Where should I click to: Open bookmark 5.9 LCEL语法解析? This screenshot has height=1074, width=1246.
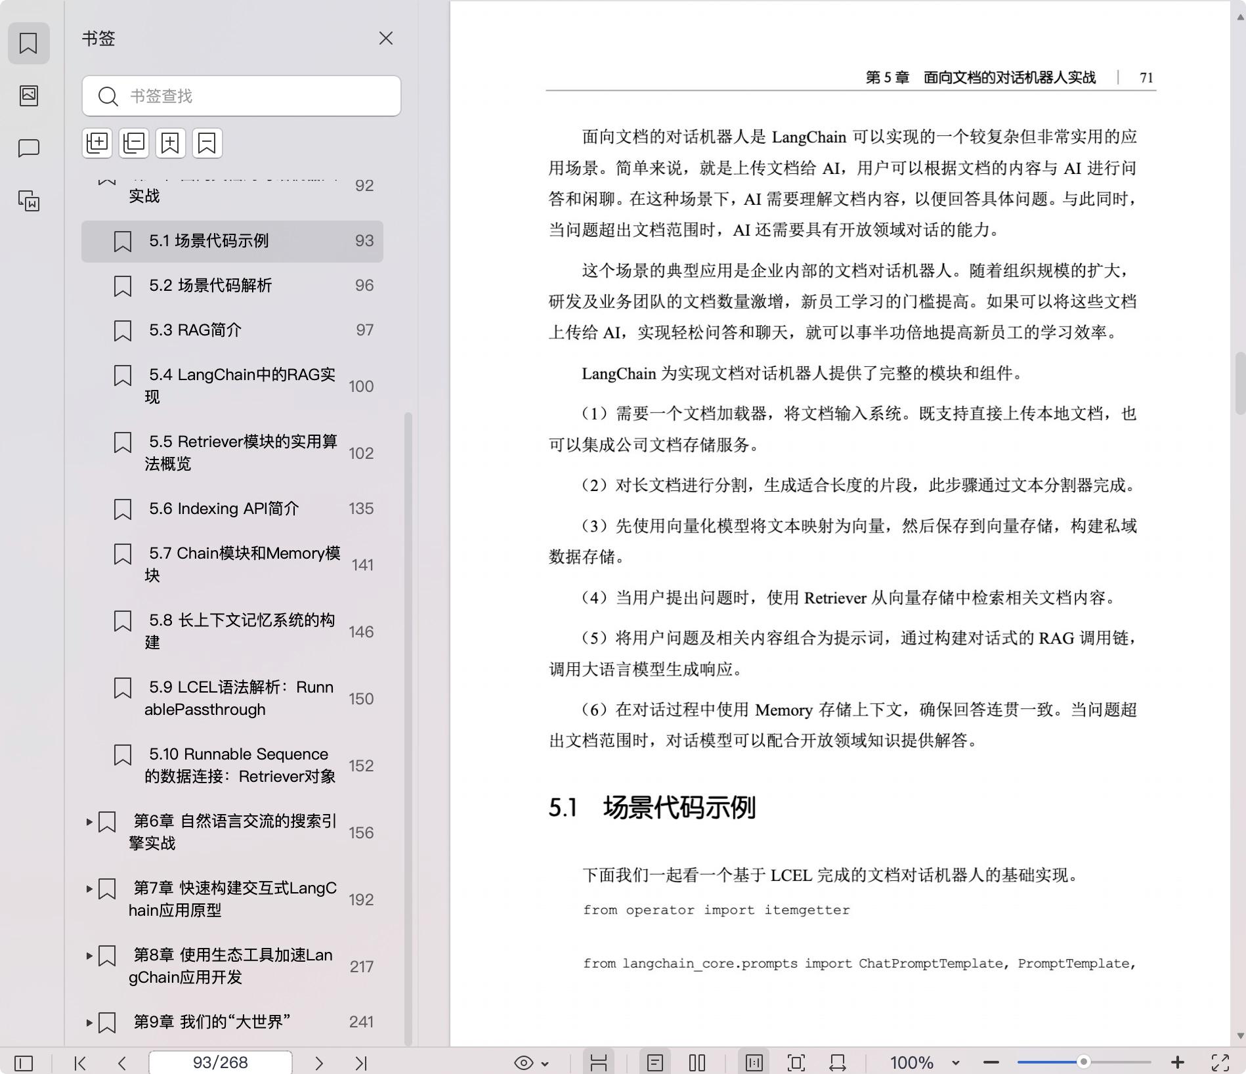(x=232, y=698)
